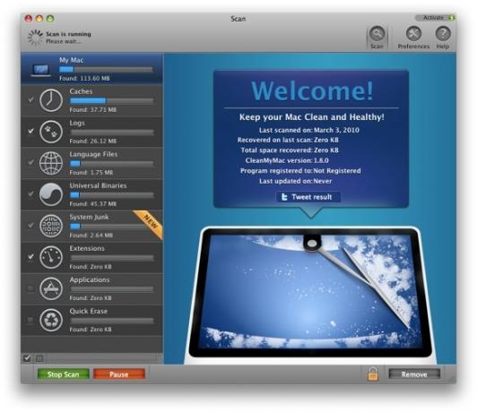Click the My Mac progress bar
The width and height of the screenshot is (477, 412).
(106, 69)
